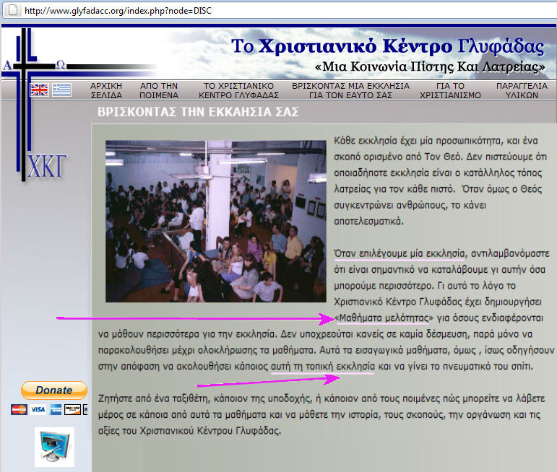This screenshot has width=557, height=472.
Task: Click the Το Χριστιανικό Κέντρο Γλυφάδας header title
Action: 387,46
